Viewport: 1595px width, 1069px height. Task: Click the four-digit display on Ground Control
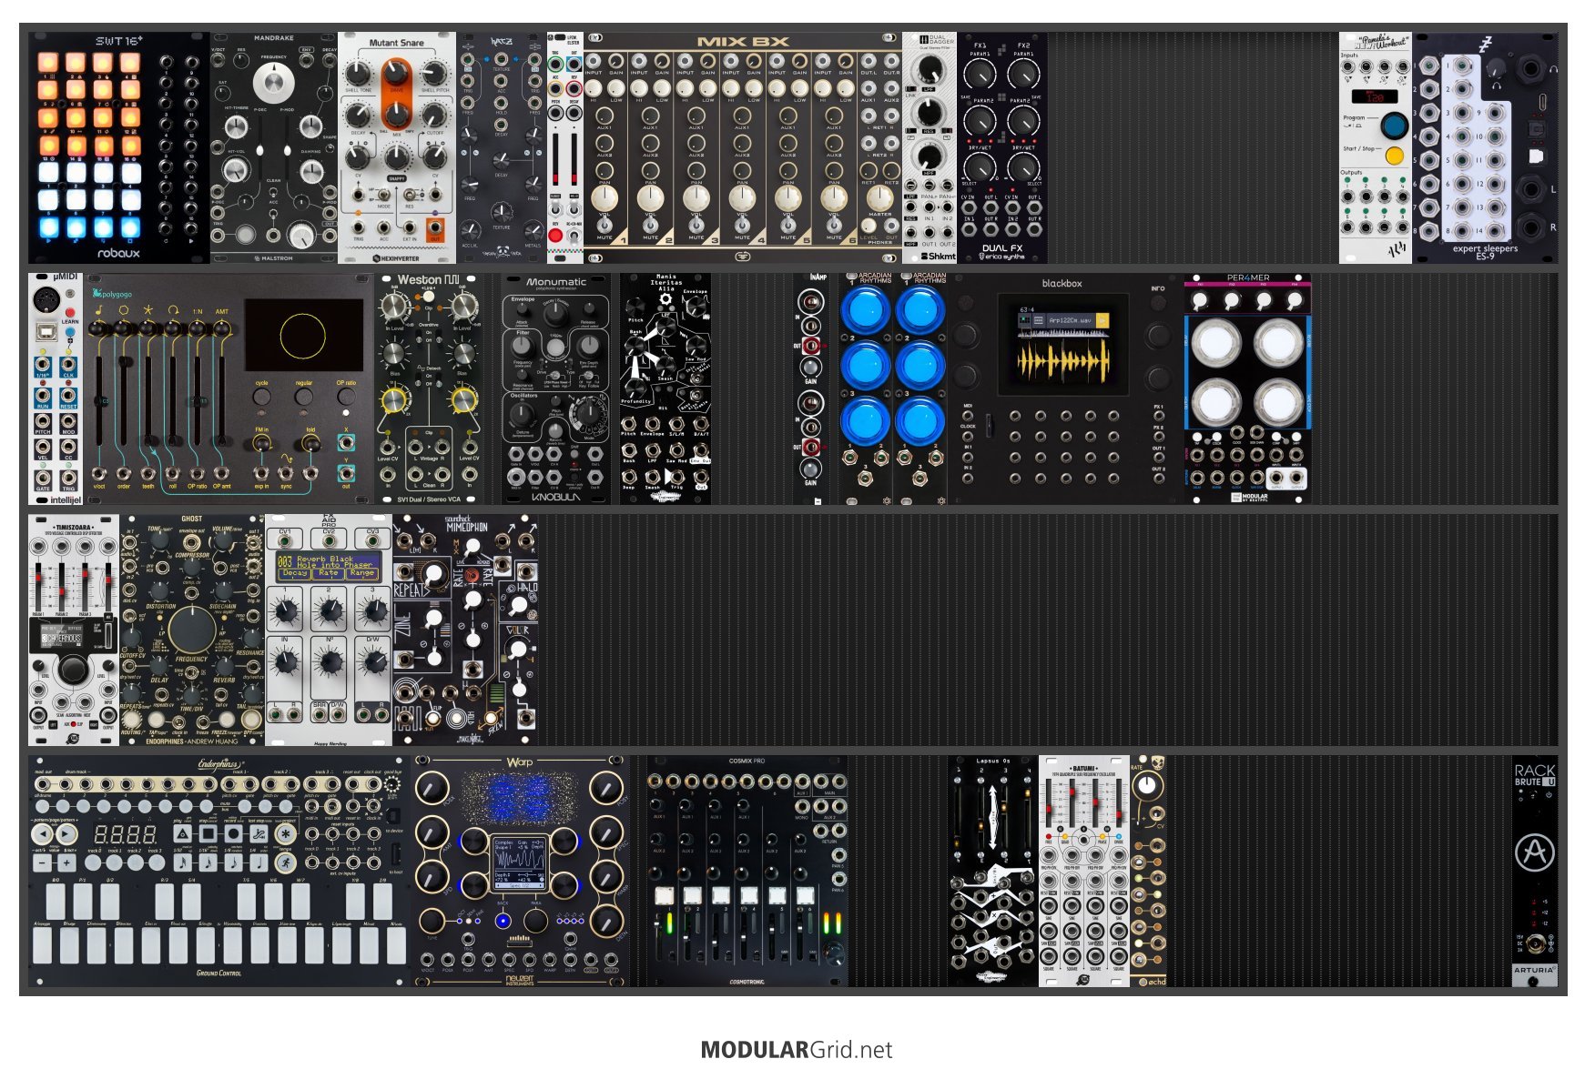click(126, 833)
